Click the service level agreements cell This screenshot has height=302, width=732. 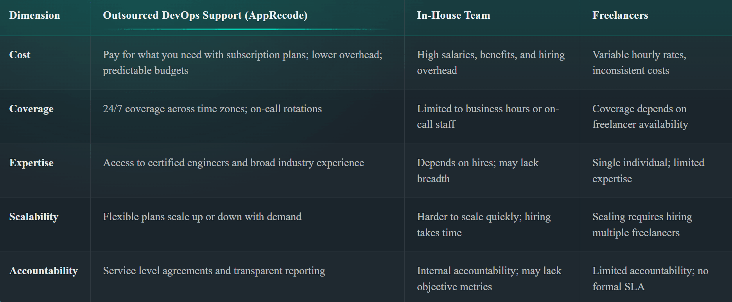(x=214, y=271)
